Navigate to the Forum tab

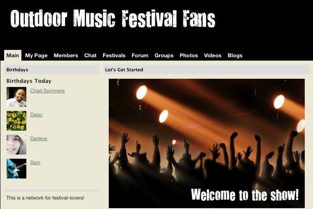click(x=140, y=55)
